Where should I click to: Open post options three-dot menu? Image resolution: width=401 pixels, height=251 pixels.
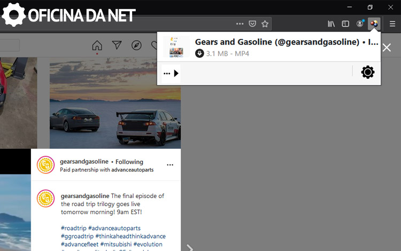(x=170, y=165)
